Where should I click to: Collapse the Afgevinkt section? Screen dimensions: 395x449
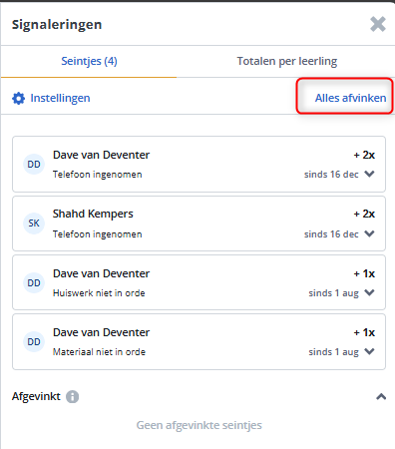(381, 396)
